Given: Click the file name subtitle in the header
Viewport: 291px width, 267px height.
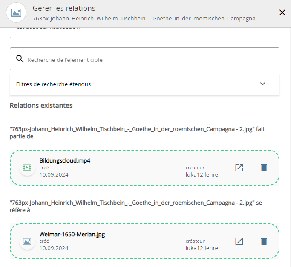Looking at the screenshot, I should coord(149,19).
